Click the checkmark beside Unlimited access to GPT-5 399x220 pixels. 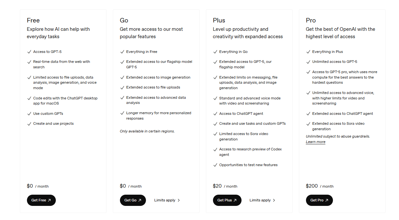(x=308, y=61)
